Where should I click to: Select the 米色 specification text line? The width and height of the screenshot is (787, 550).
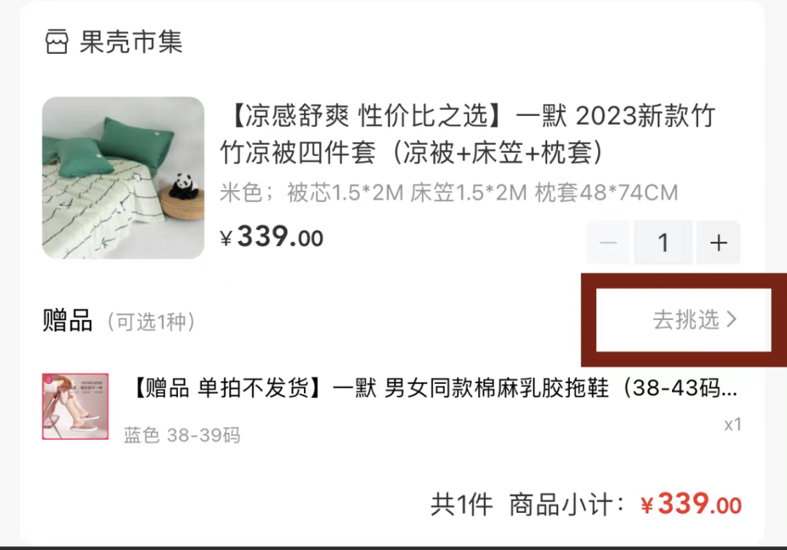pos(449,192)
